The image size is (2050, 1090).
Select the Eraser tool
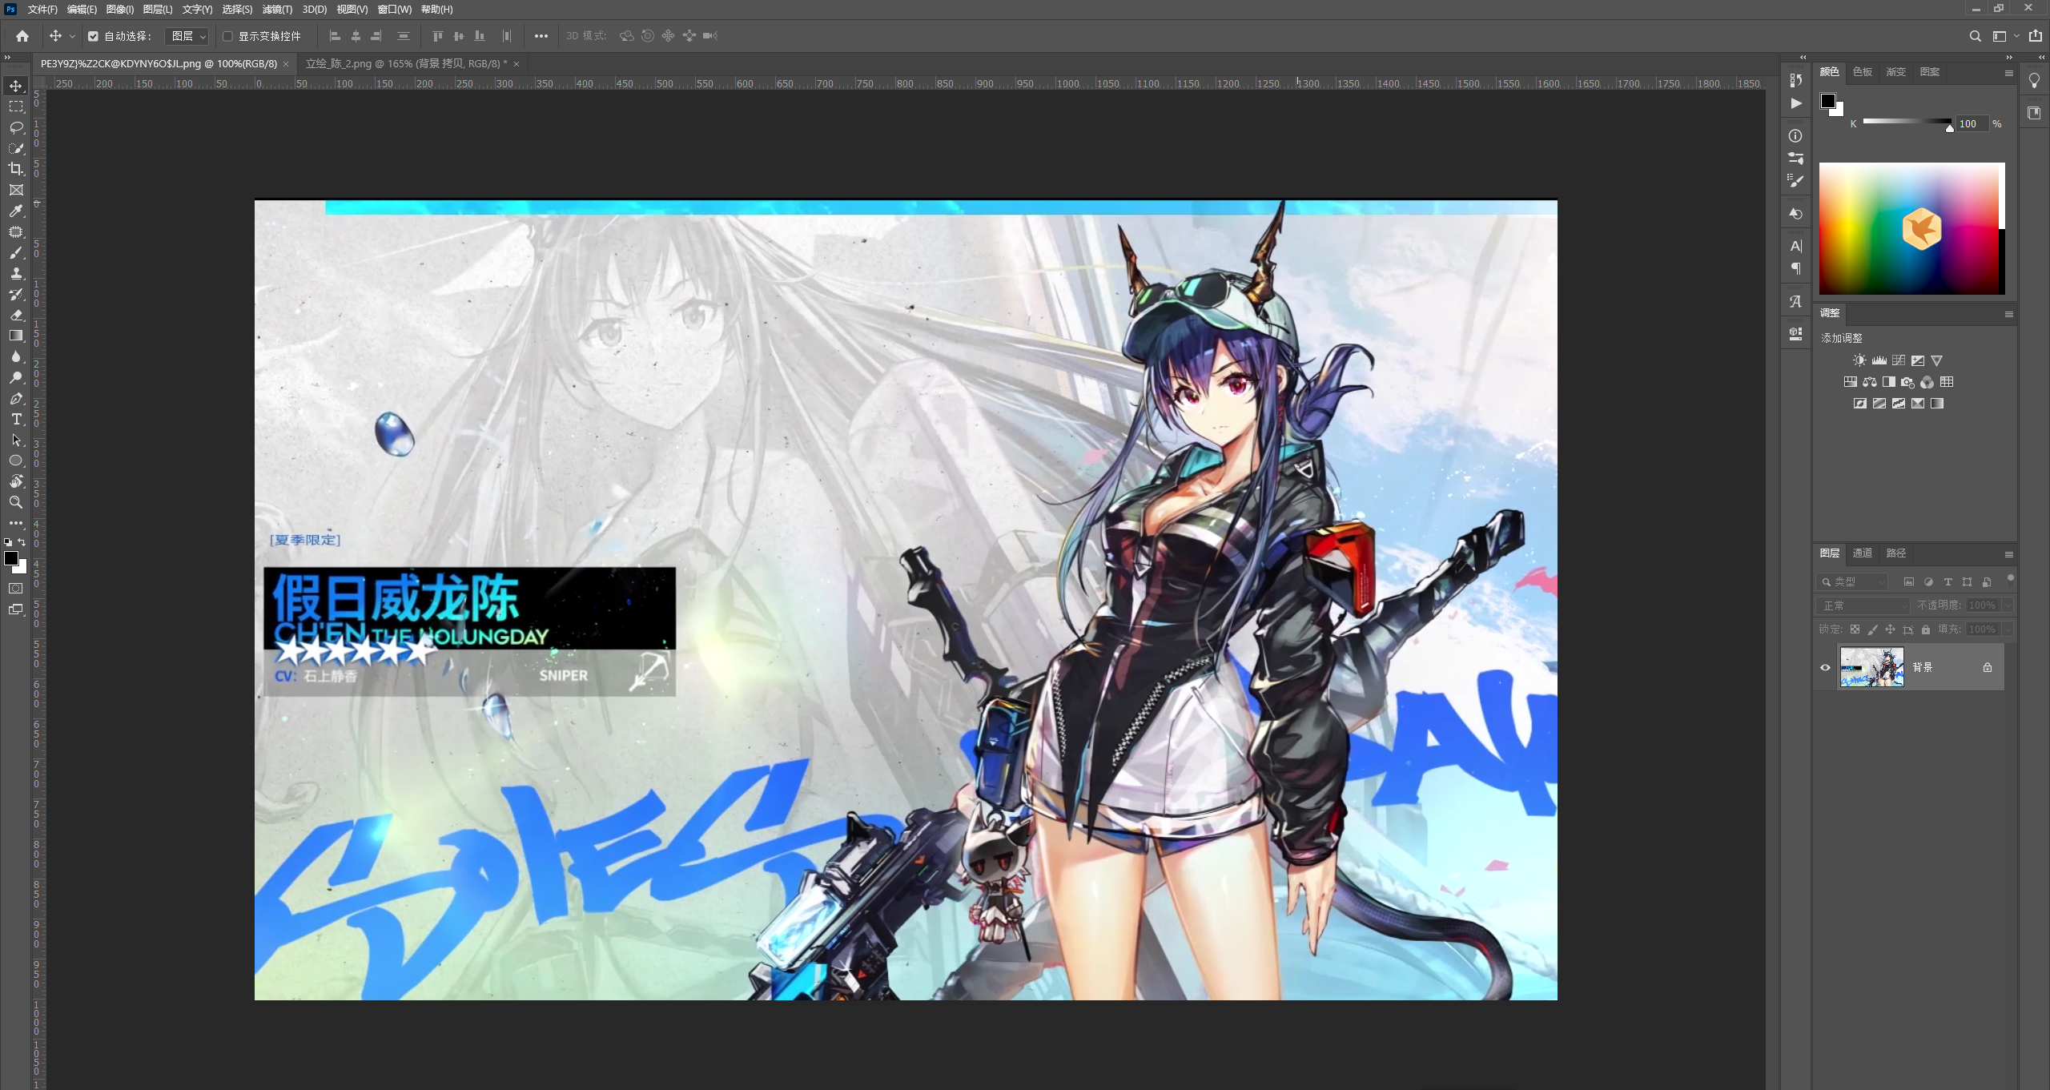pyautogui.click(x=16, y=315)
